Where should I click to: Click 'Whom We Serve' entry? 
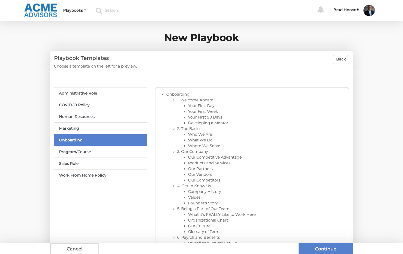click(x=204, y=146)
